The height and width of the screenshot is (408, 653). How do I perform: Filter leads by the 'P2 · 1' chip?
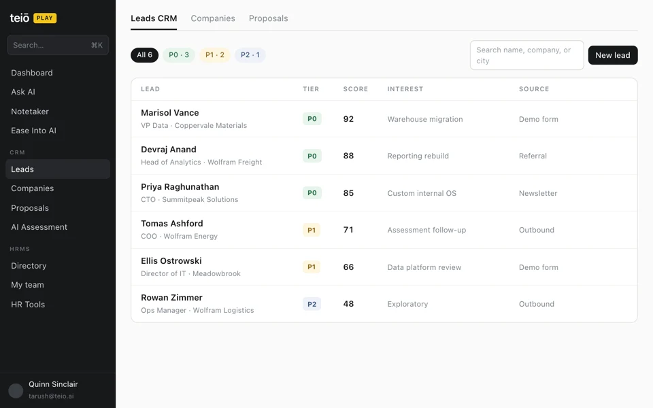point(250,55)
